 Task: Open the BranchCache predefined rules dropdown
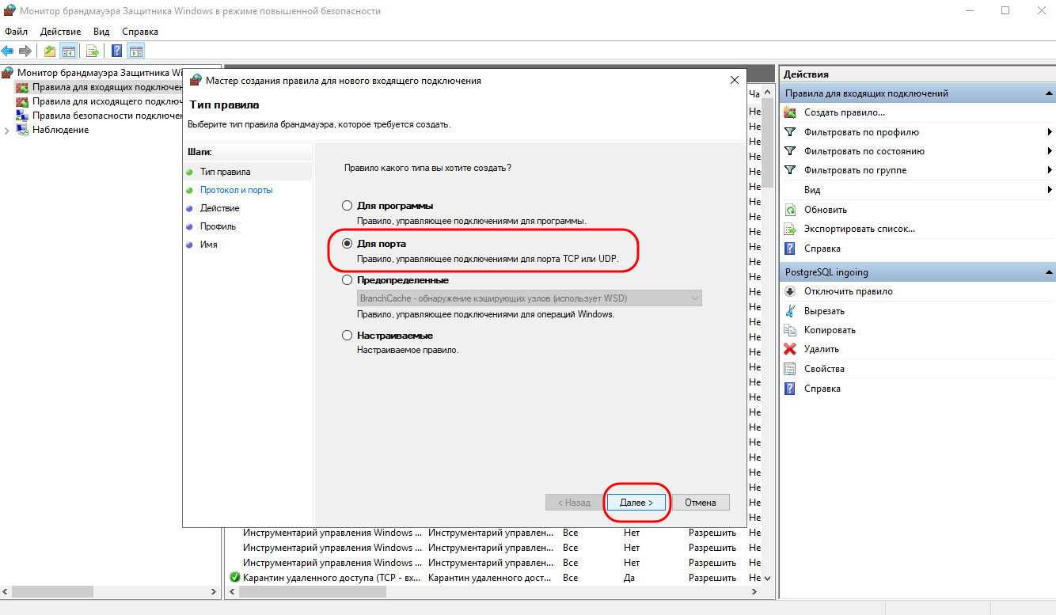(694, 298)
